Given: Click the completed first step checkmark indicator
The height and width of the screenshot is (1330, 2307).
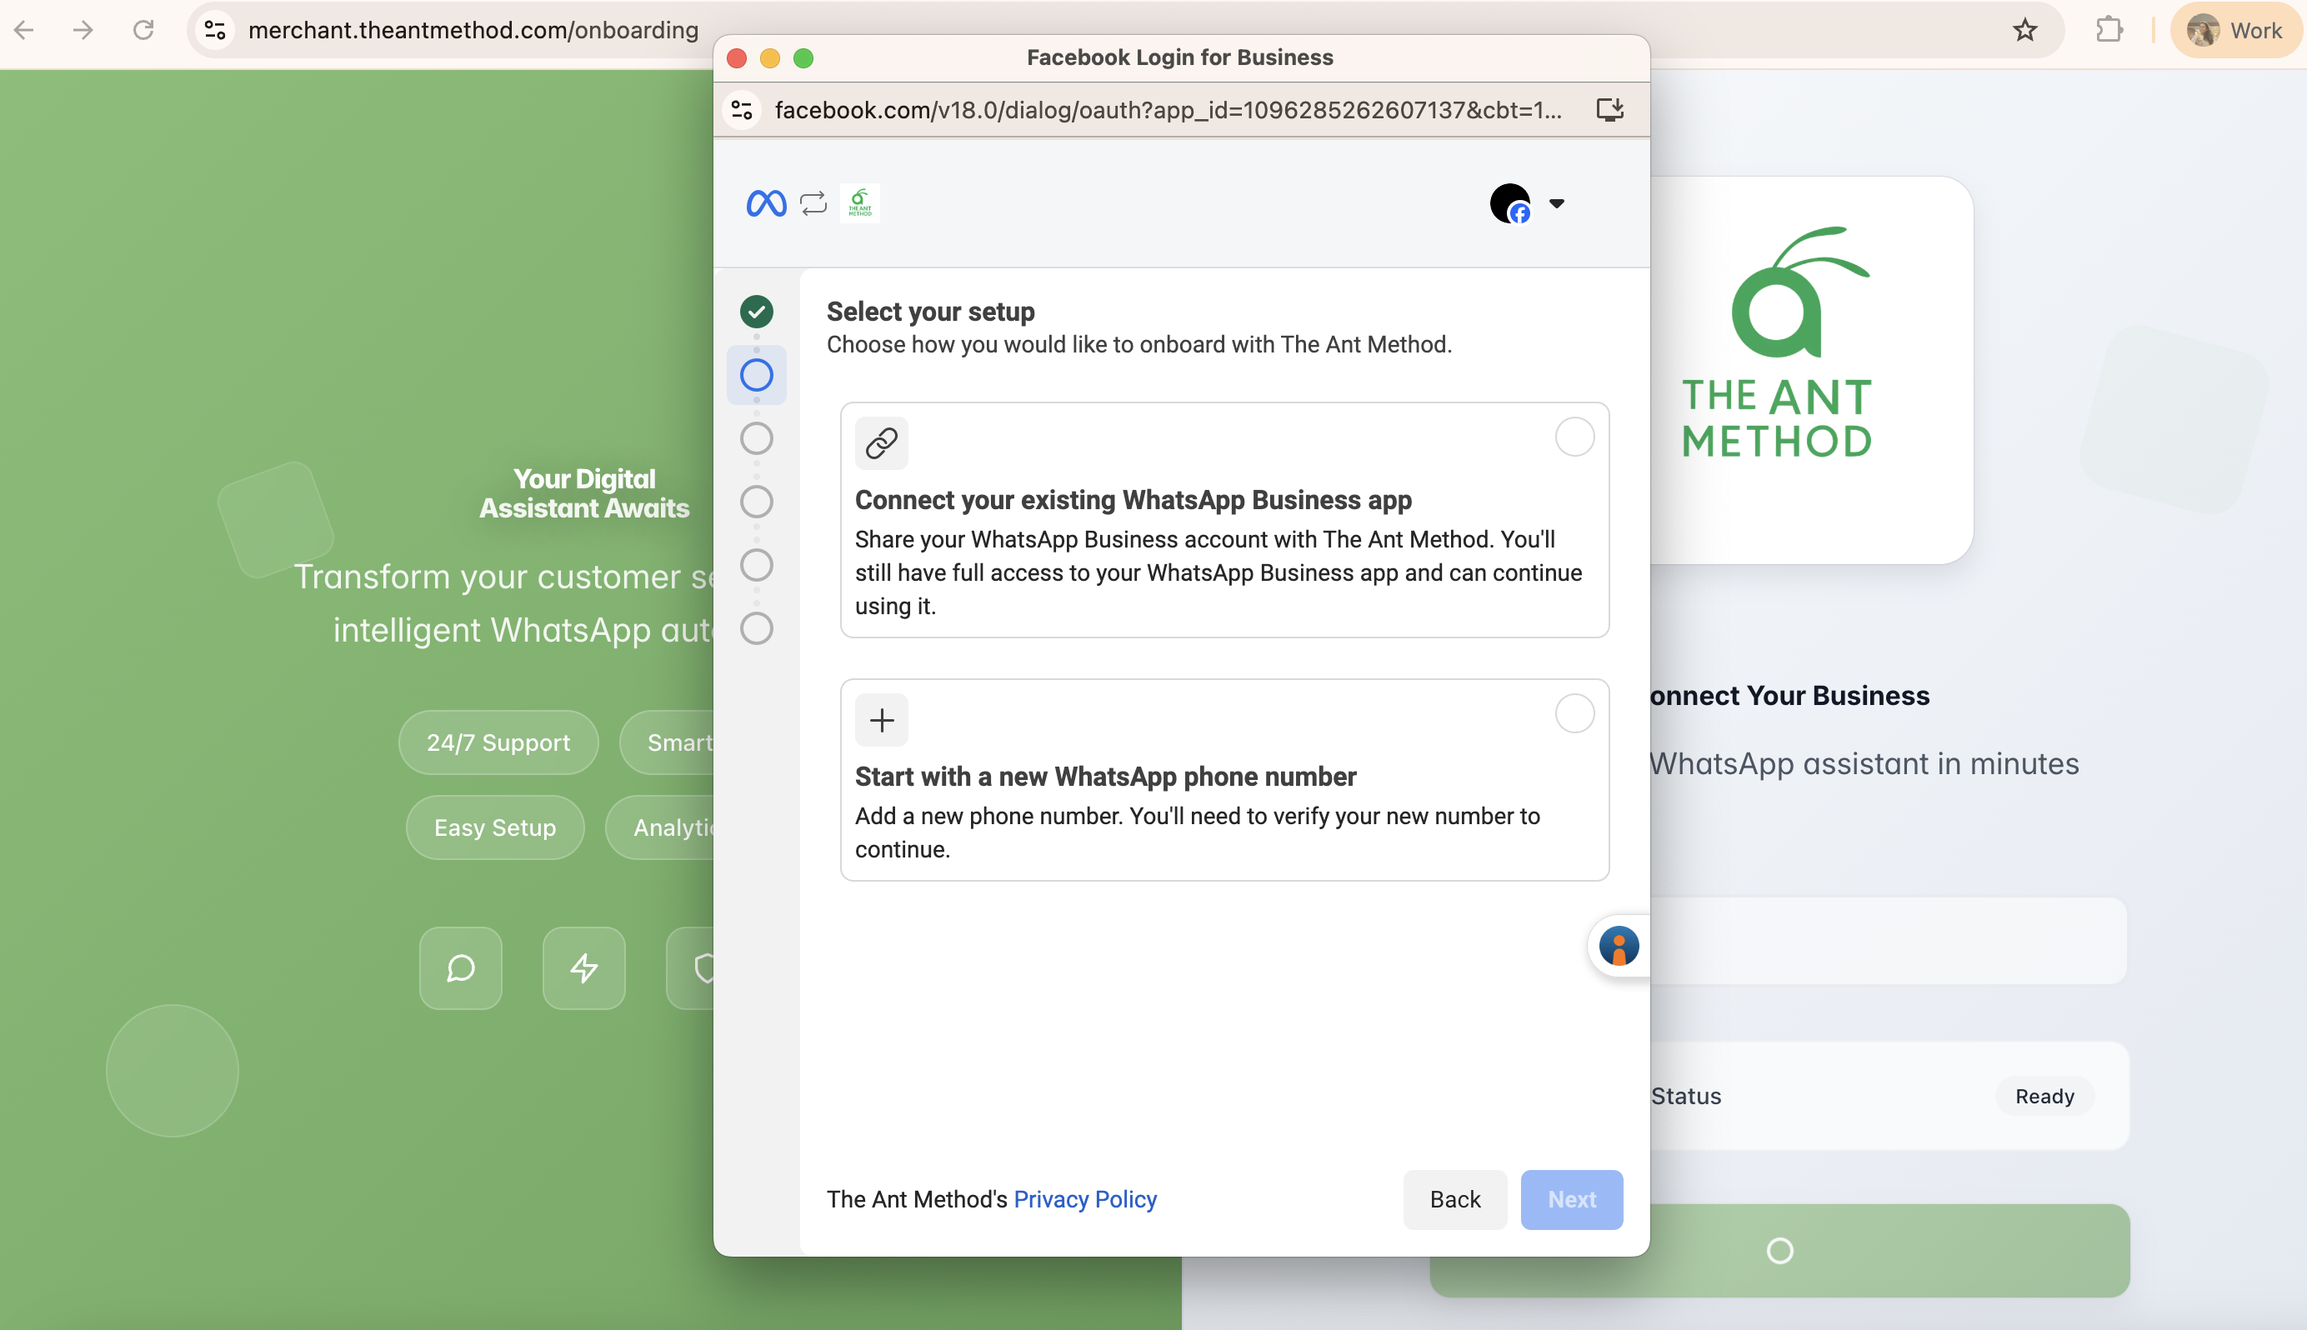Looking at the screenshot, I should [x=755, y=312].
